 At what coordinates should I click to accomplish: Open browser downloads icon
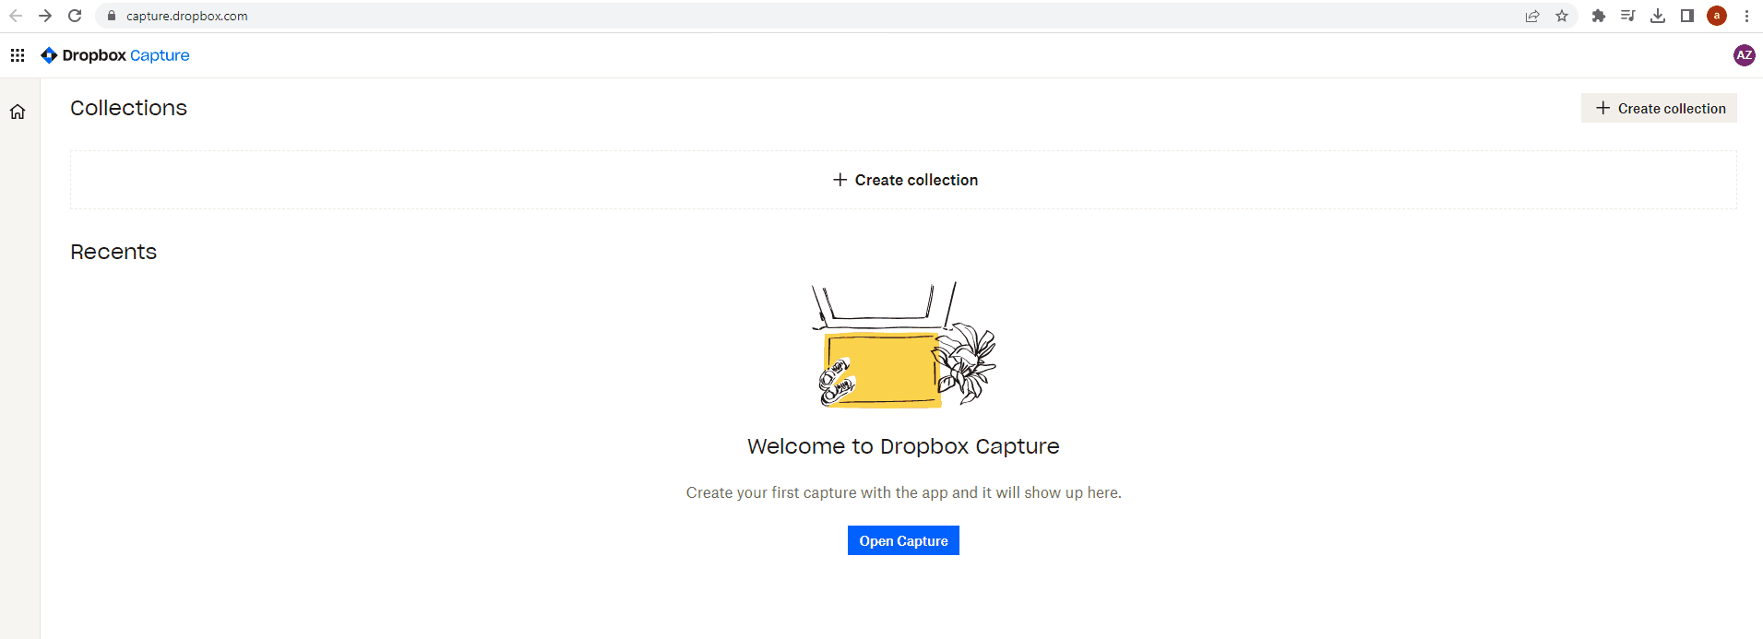click(x=1658, y=16)
